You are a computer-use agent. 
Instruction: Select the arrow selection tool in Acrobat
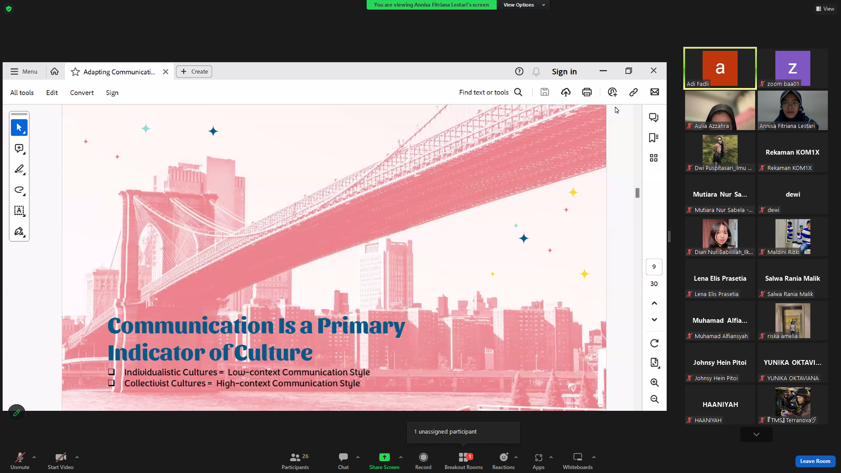tap(19, 127)
